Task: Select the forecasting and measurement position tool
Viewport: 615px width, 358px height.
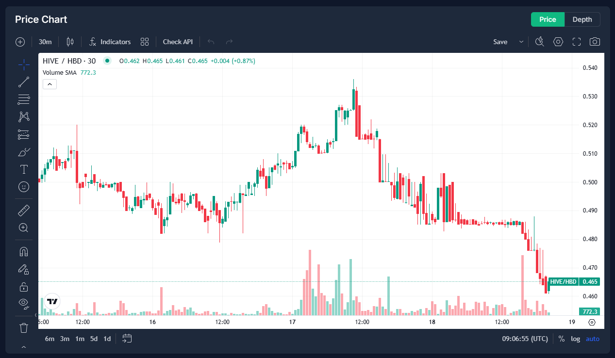Action: point(24,134)
